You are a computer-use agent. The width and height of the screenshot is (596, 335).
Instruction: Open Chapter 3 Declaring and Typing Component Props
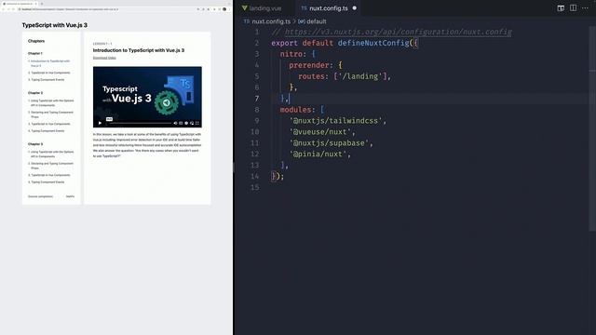pos(50,166)
